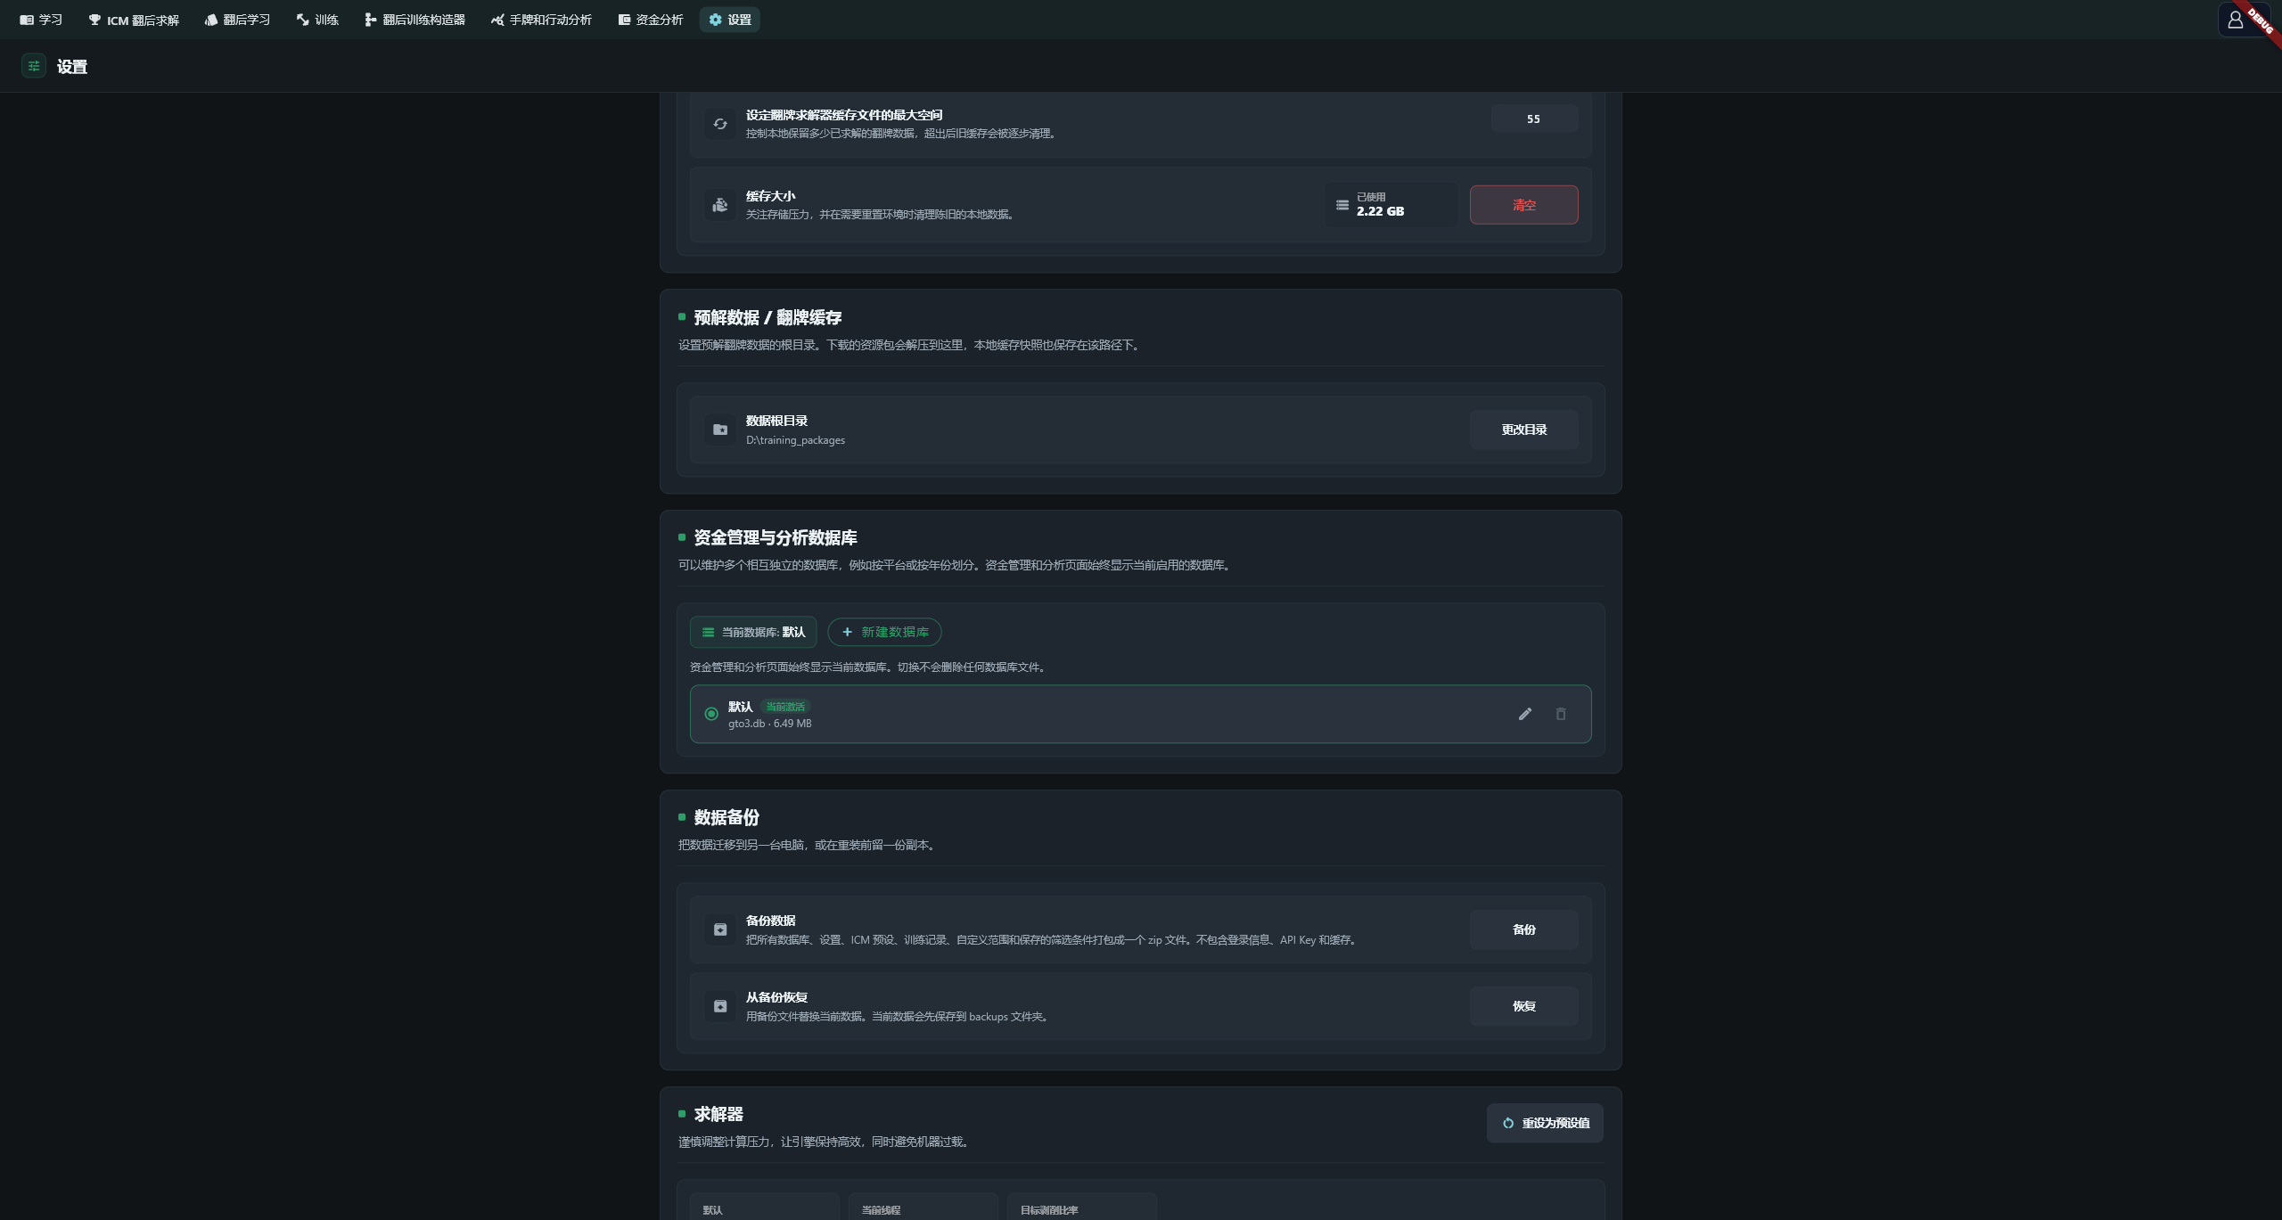Image resolution: width=2282 pixels, height=1220 pixels.
Task: Switch to the 资金分析 tab
Action: 650,20
